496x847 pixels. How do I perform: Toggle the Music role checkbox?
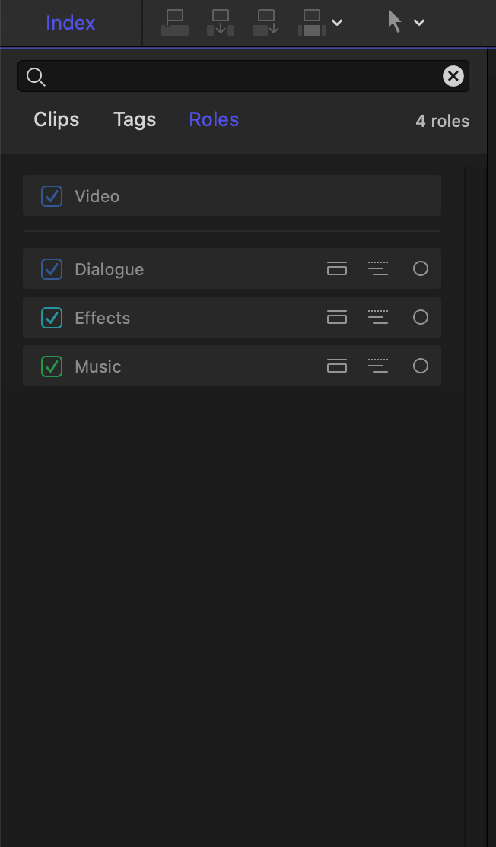(51, 366)
